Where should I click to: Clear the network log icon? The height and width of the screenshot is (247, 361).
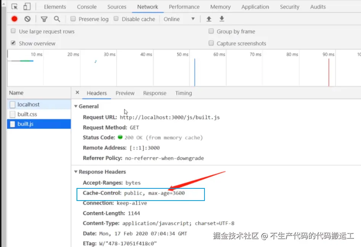[x=27, y=19]
